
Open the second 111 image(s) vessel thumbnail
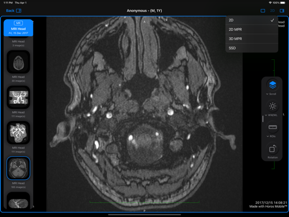pos(18,133)
